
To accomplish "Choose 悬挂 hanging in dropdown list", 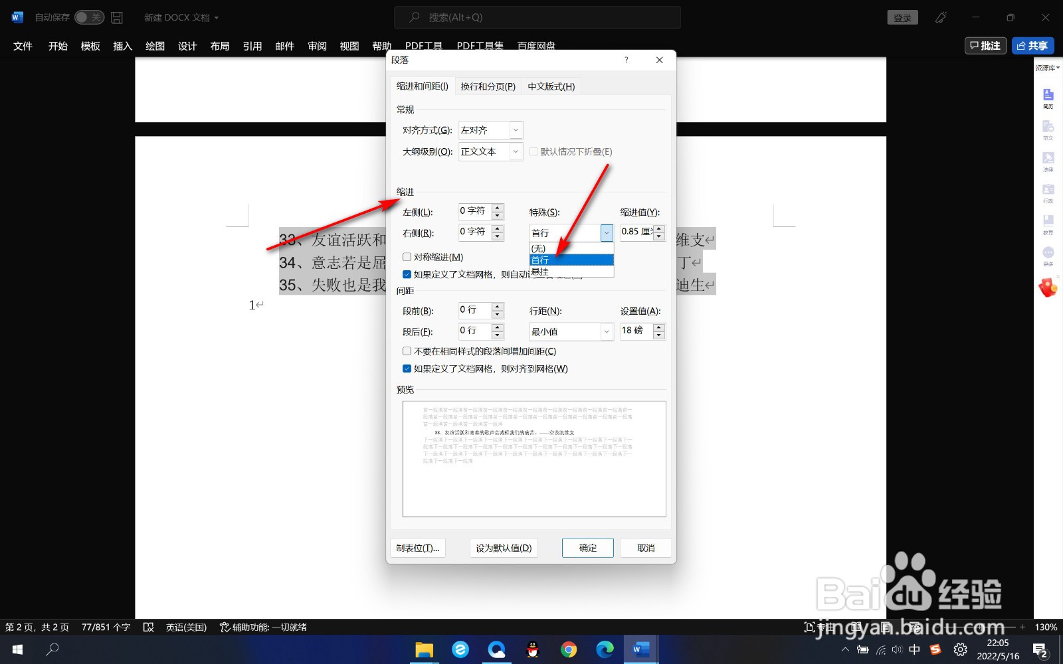I will pyautogui.click(x=571, y=271).
